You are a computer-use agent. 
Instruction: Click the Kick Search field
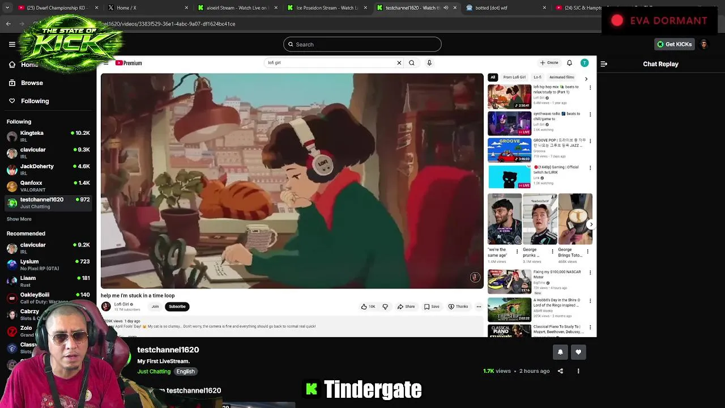tap(362, 44)
